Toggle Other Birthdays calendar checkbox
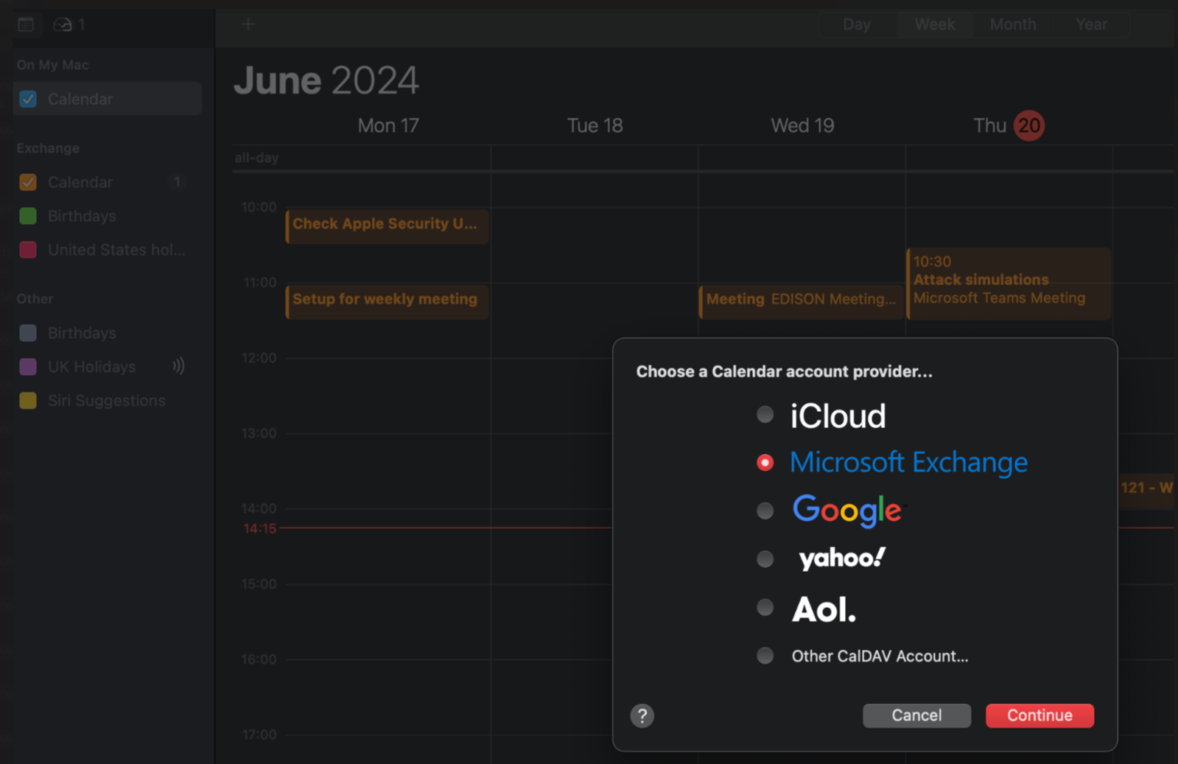The image size is (1178, 764). point(28,333)
